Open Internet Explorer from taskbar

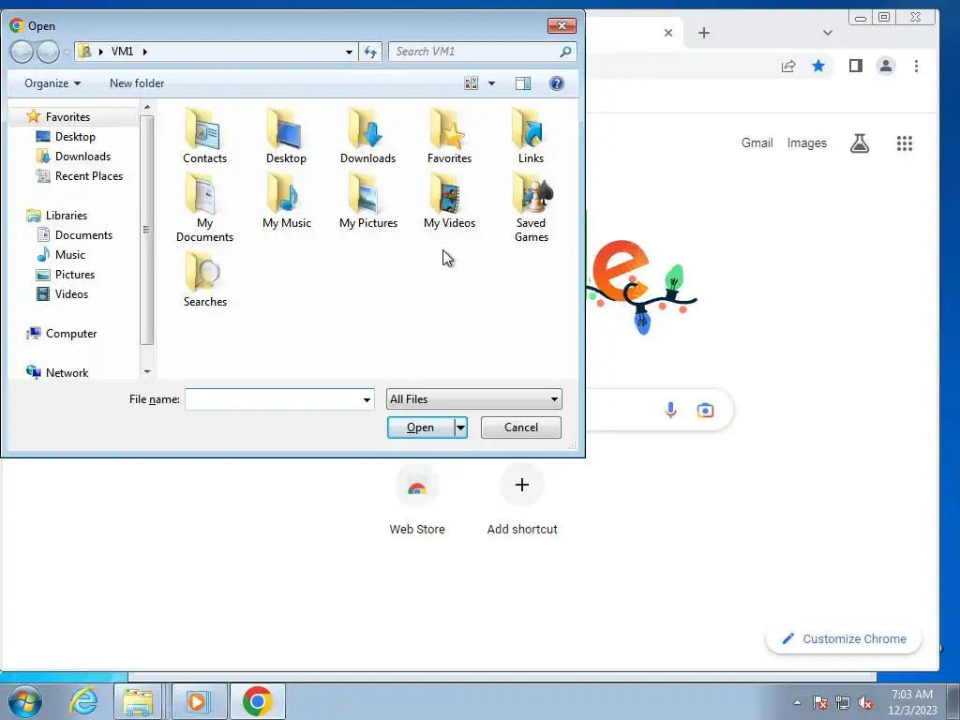click(x=83, y=701)
